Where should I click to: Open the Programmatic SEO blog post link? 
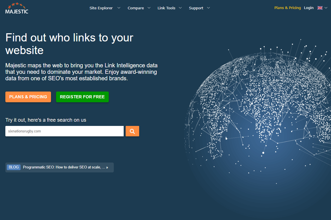(65, 167)
